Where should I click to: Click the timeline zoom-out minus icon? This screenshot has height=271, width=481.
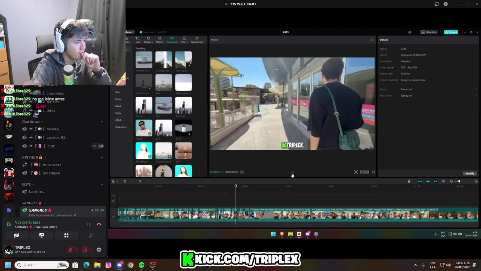click(x=451, y=181)
